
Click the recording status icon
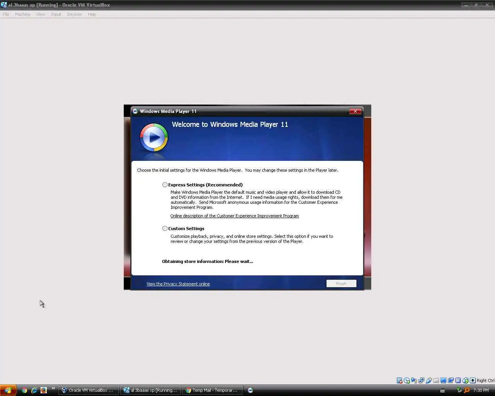click(451, 381)
